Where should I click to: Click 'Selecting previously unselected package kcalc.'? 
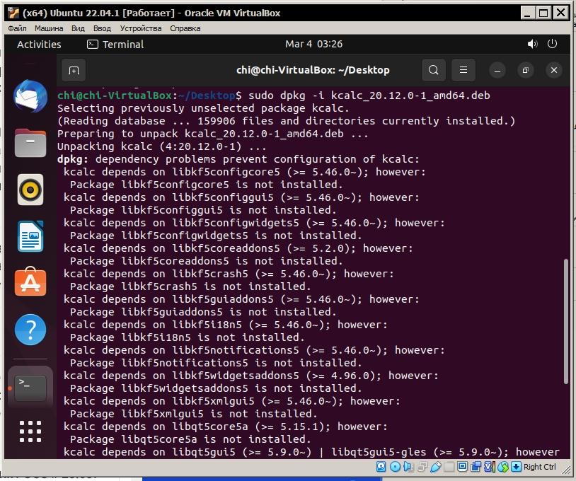203,108
